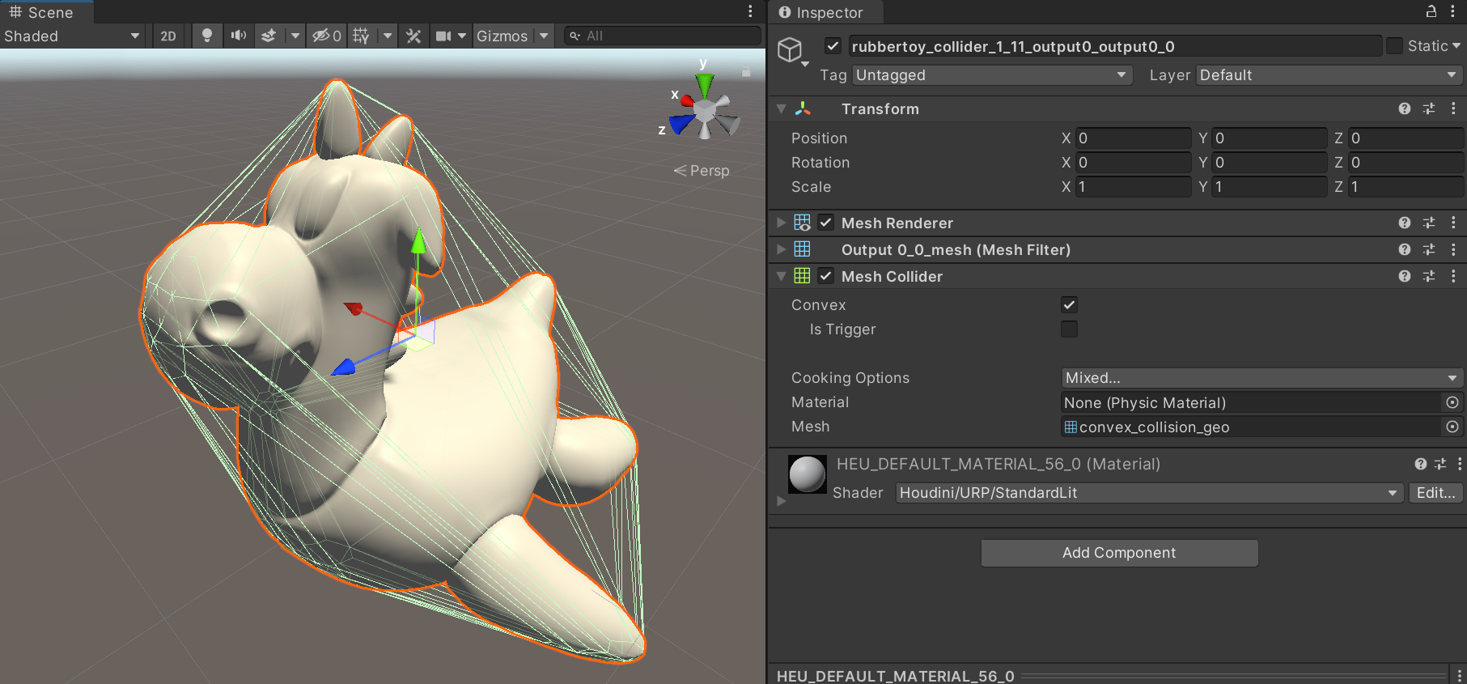Screen dimensions: 1467x684
Task: Open Transform presets icon
Action: [x=1429, y=108]
